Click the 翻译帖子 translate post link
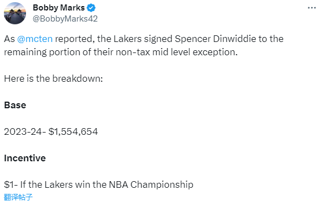The height and width of the screenshot is (211, 326). click(18, 197)
